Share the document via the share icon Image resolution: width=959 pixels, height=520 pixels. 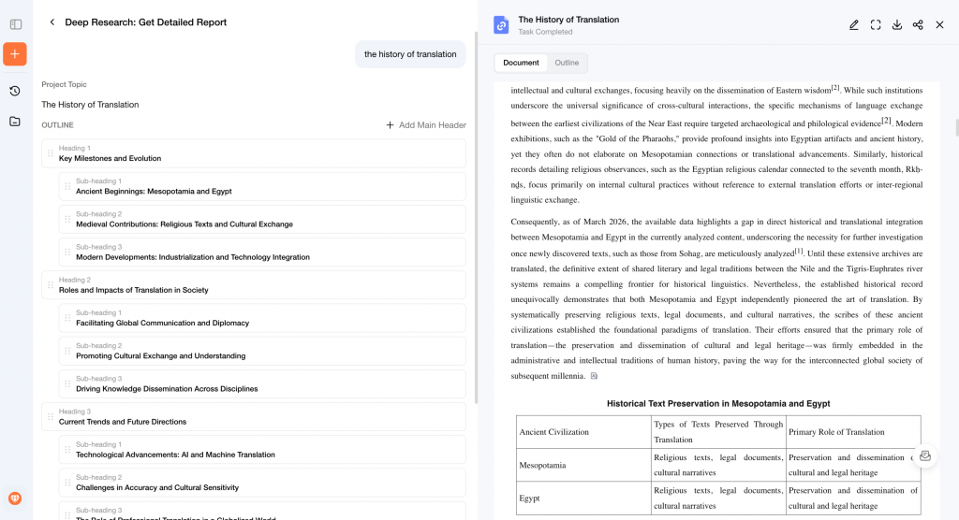click(x=918, y=25)
